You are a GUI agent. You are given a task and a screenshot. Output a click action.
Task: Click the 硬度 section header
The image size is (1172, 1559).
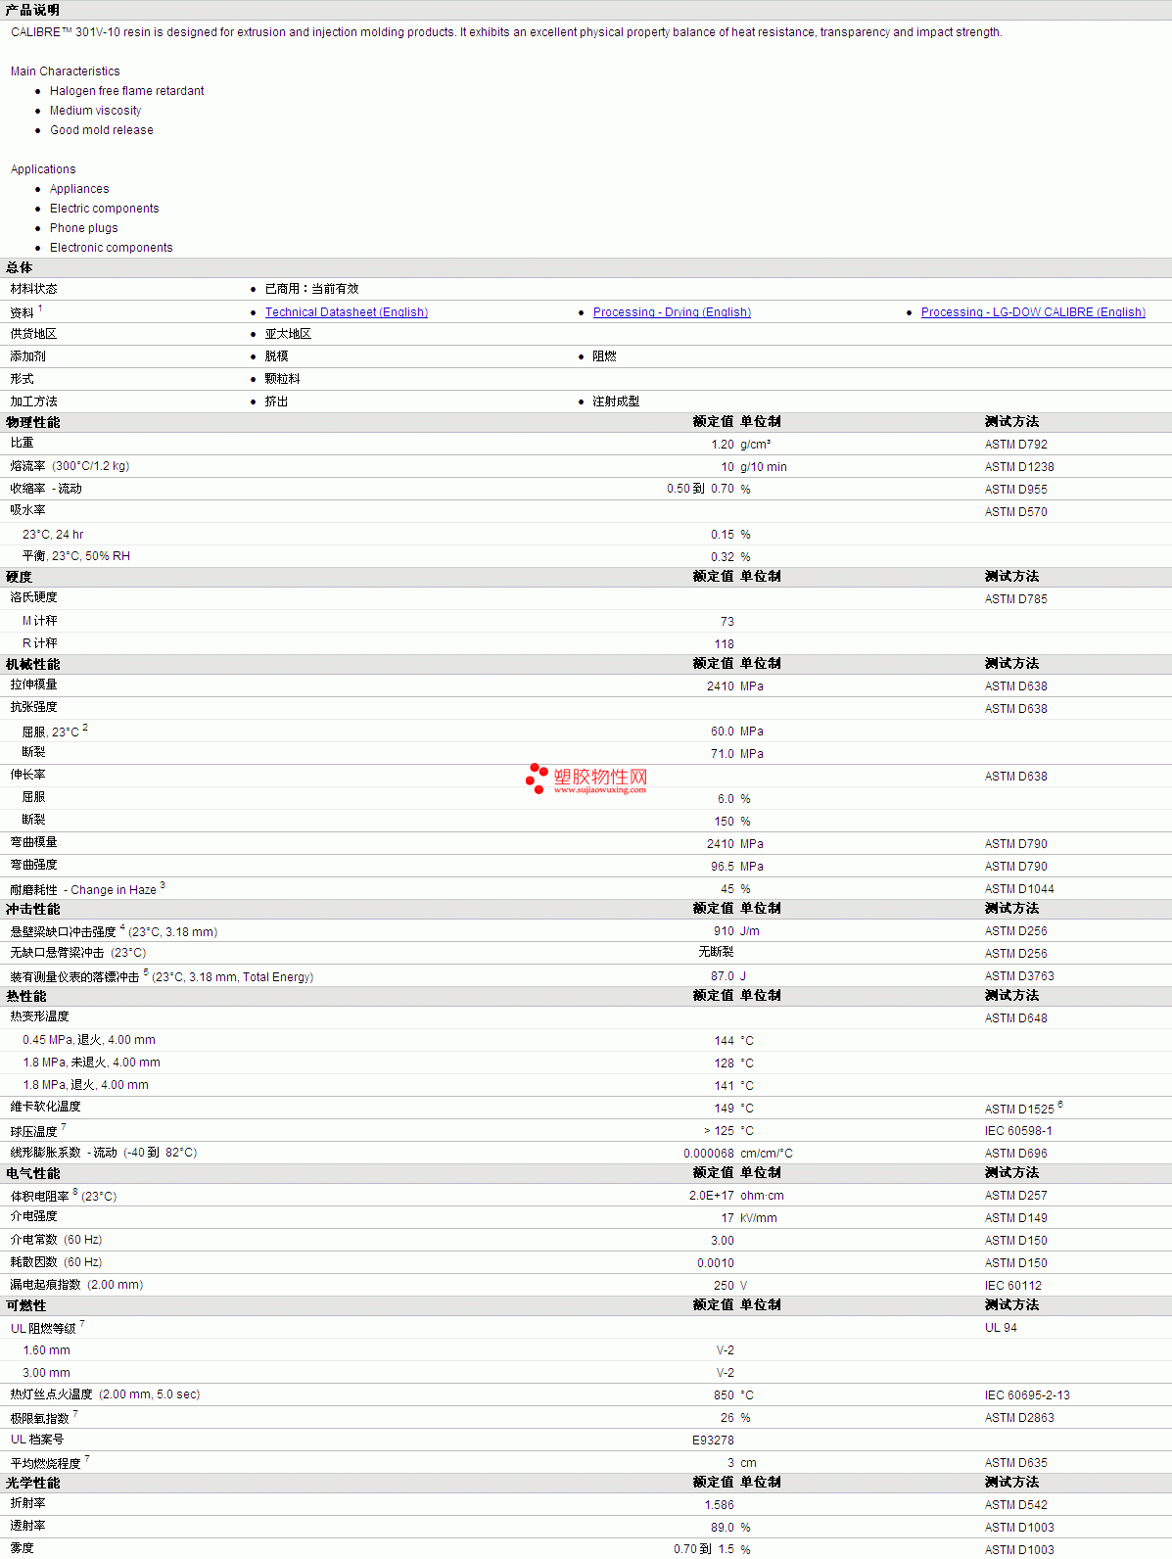click(x=20, y=577)
